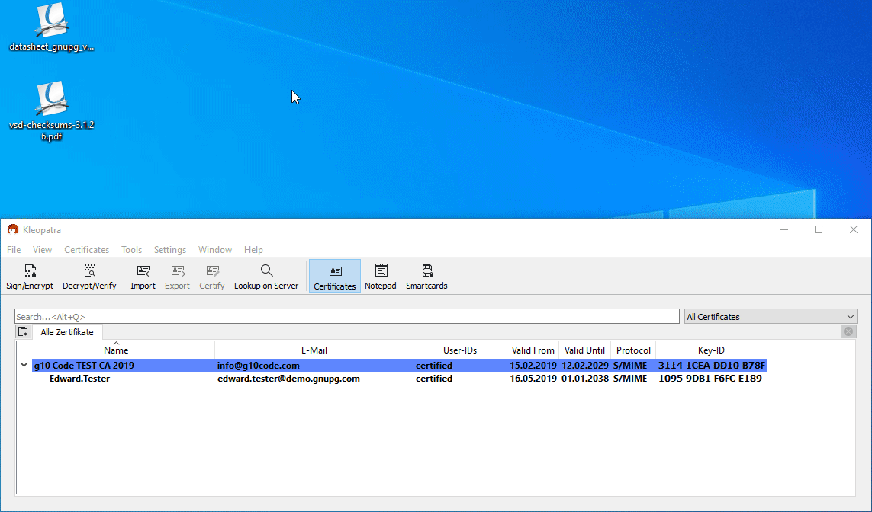This screenshot has width=872, height=512.
Task: Open the Notepad view
Action: [381, 277]
